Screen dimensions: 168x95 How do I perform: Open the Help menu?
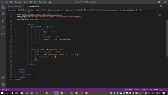click(49, 2)
